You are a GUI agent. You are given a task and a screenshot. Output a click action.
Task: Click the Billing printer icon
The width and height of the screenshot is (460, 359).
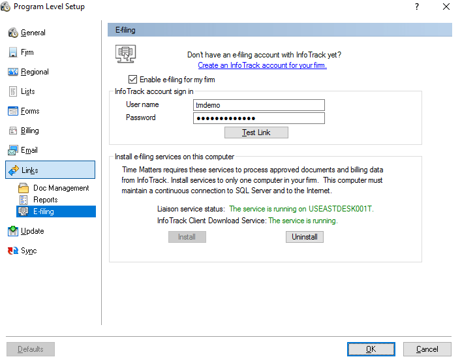[x=13, y=131]
